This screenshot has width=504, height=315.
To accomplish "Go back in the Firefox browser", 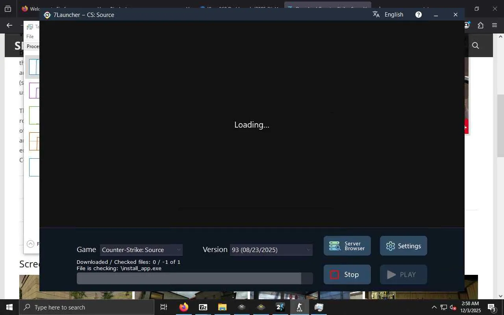I will (x=9, y=25).
